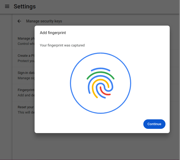
Task: Click the green arc of the fingerprint graphic
Action: (101, 75)
